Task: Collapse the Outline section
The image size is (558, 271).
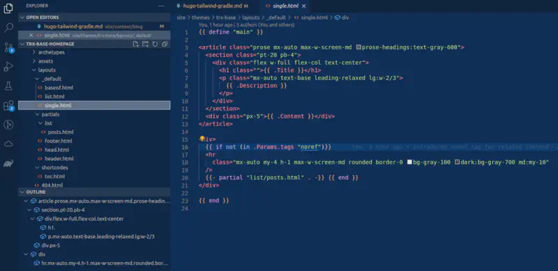Action: click(23, 192)
